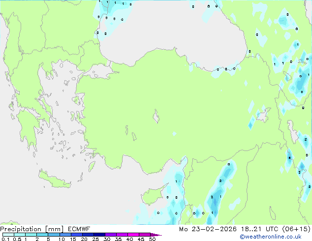This screenshot has width=312, height=241.
Task: Click the above-50 mm legend arrow tip
Action: click(x=156, y=235)
